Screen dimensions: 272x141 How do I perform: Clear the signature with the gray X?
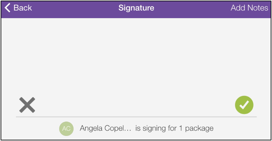click(27, 105)
